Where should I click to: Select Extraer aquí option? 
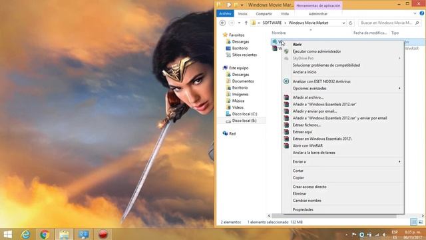coord(343,132)
